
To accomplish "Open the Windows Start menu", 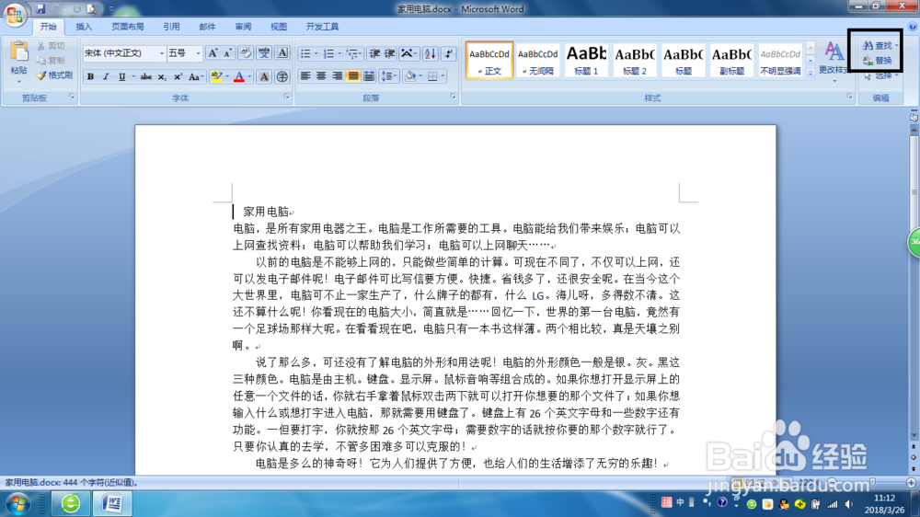I will coord(18,503).
